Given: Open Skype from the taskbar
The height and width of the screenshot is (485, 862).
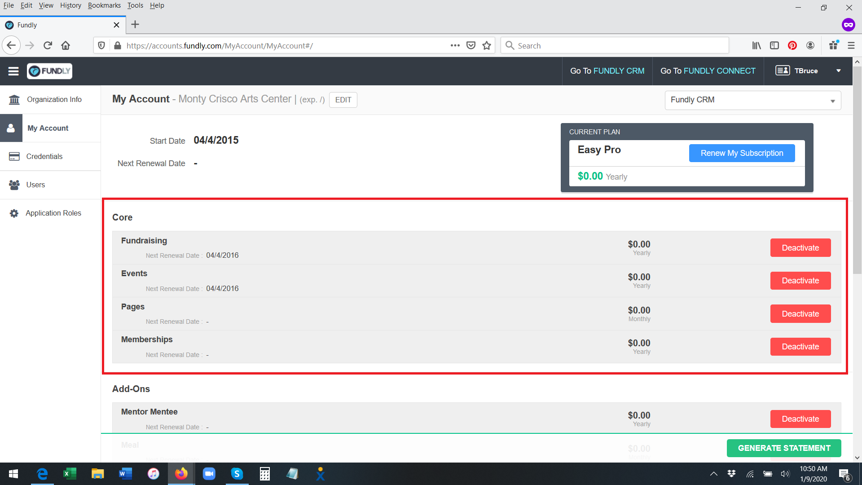Looking at the screenshot, I should pos(237,474).
